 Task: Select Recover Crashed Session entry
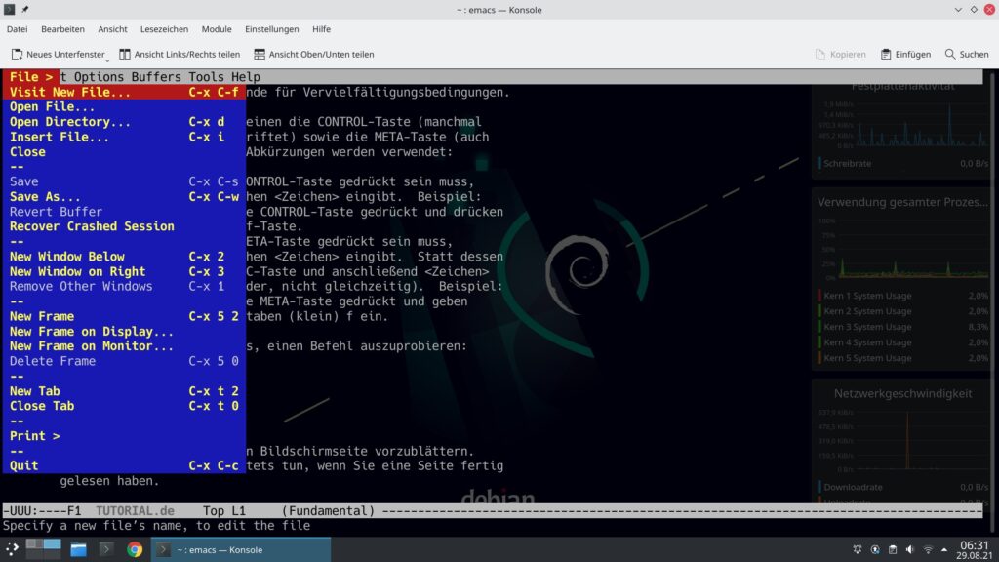[x=124, y=226]
